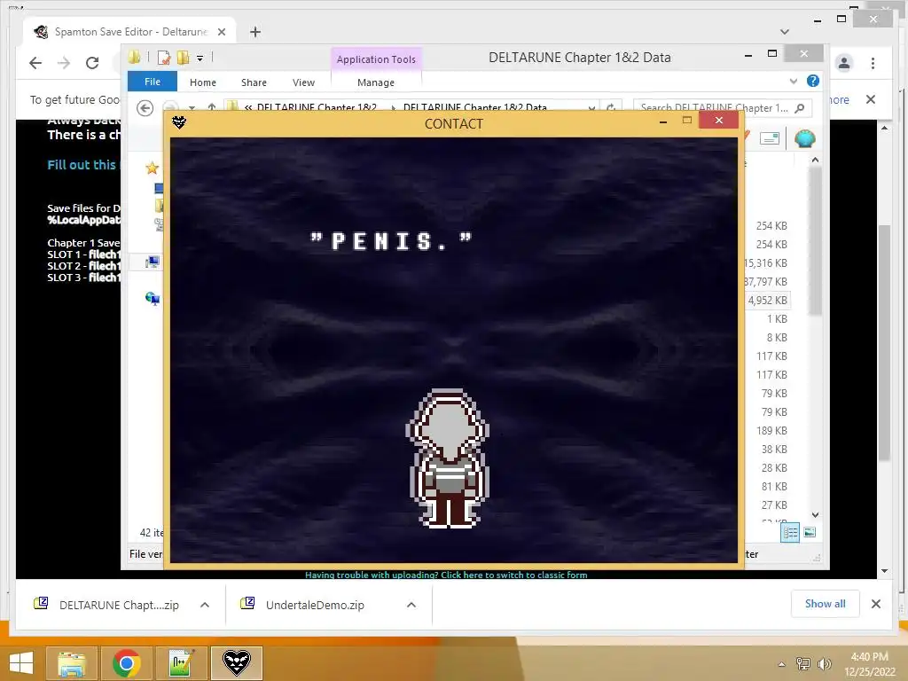Viewport: 908px width, 681px height.
Task: Minimize the CONTACT game window
Action: point(663,121)
